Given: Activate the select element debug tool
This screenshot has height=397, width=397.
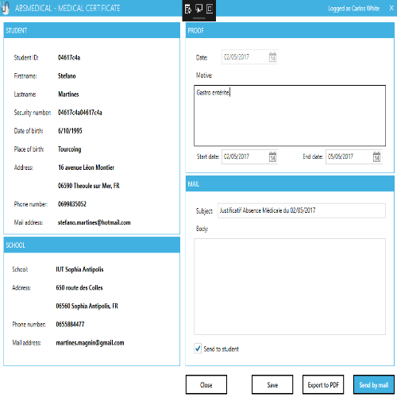Looking at the screenshot, I should 198,9.
